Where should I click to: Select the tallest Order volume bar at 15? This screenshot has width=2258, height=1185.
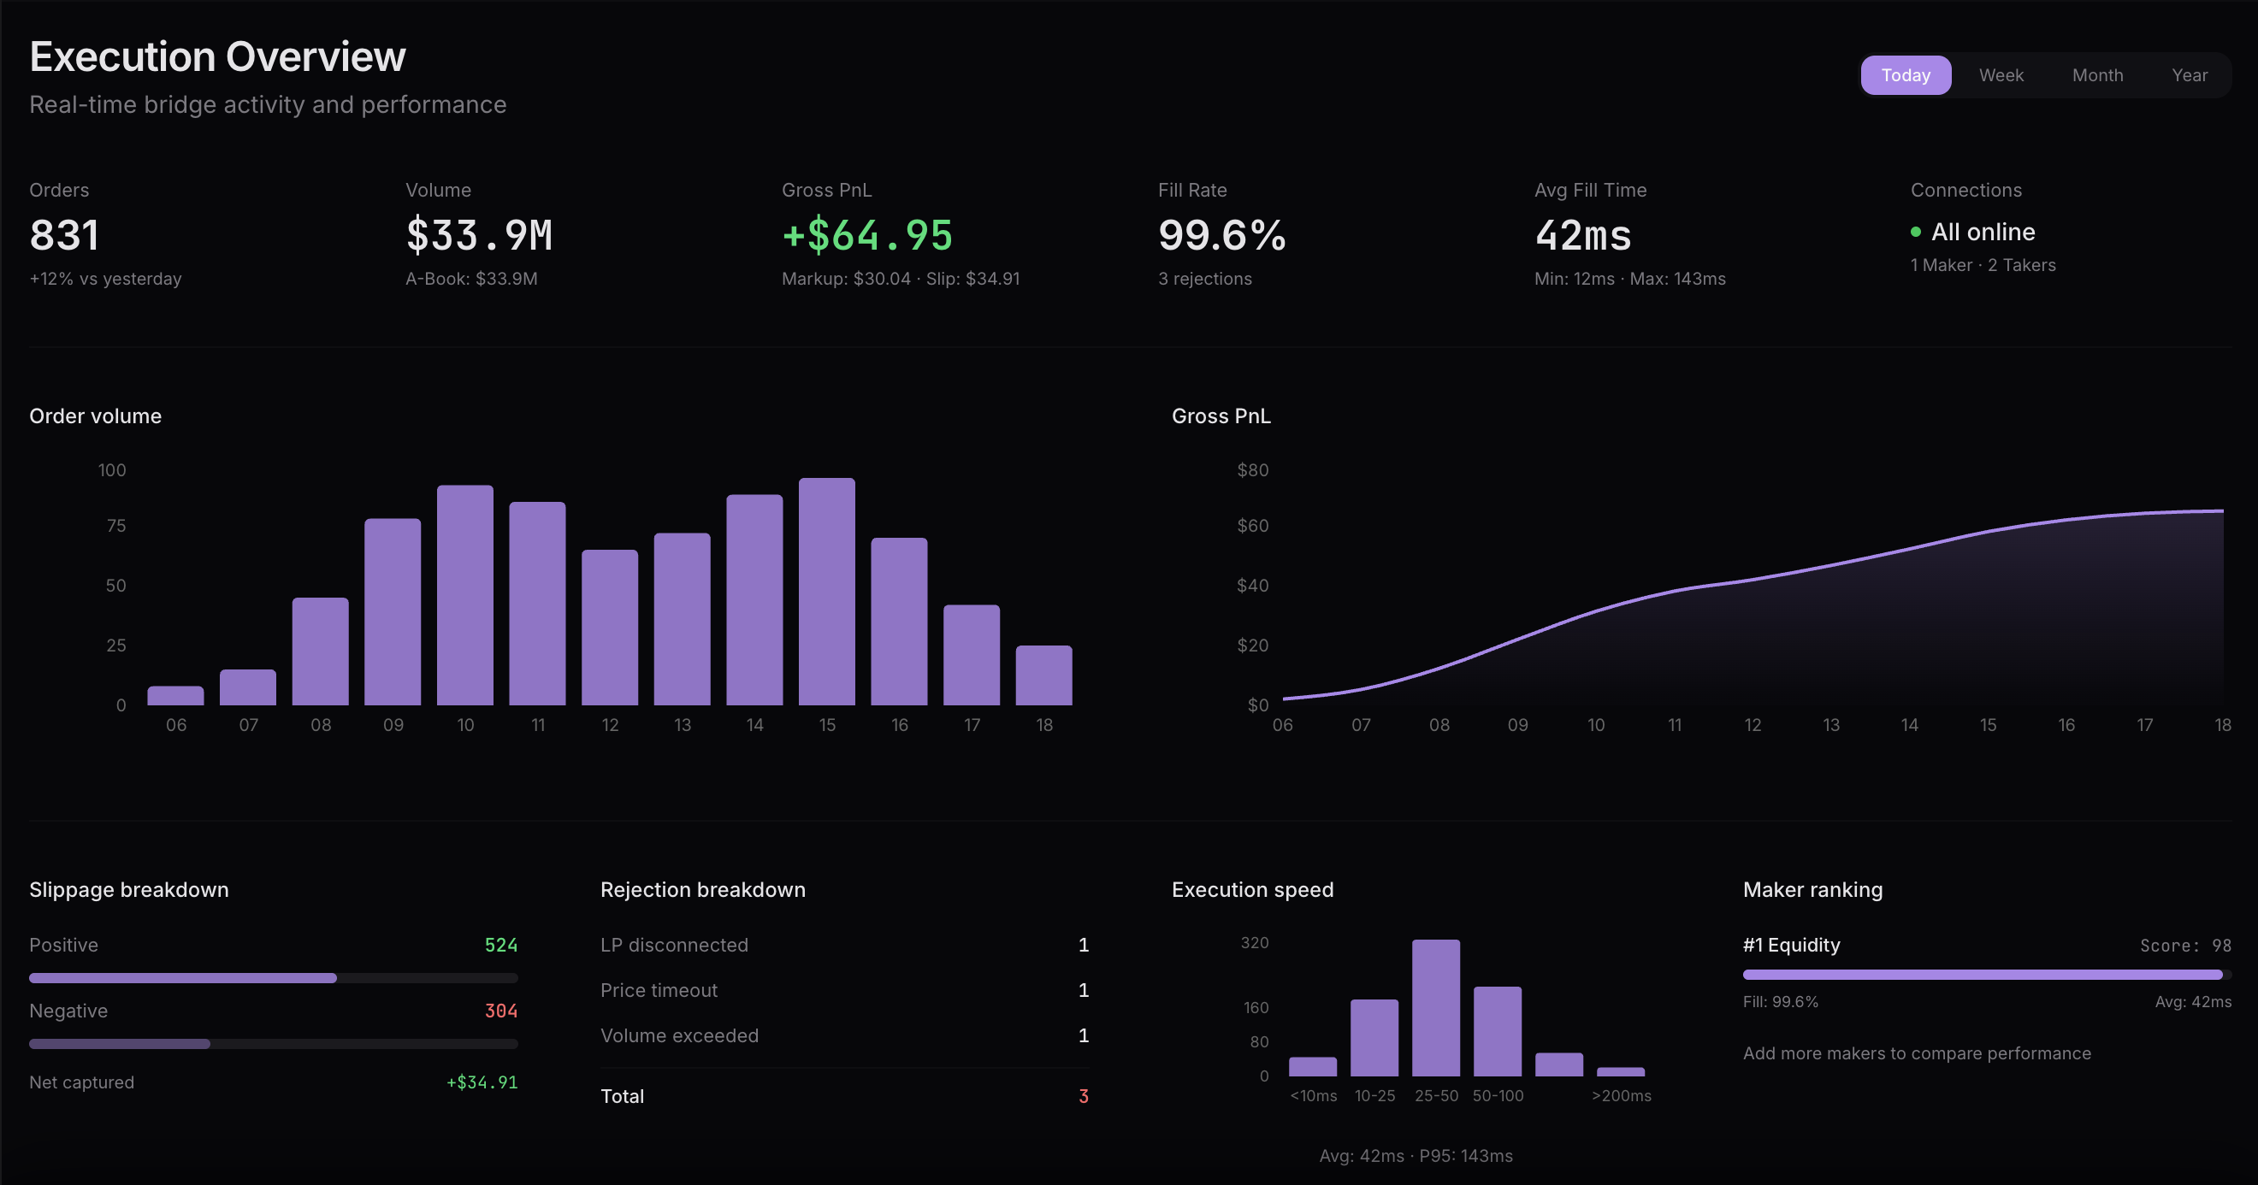[x=825, y=592]
